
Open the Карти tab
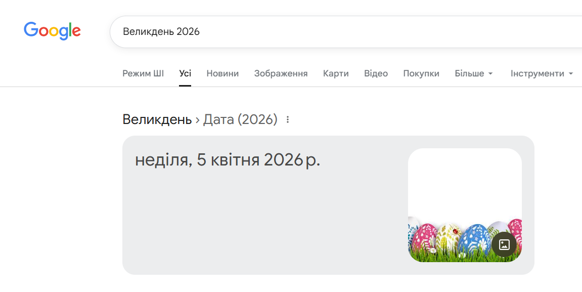[x=336, y=73]
